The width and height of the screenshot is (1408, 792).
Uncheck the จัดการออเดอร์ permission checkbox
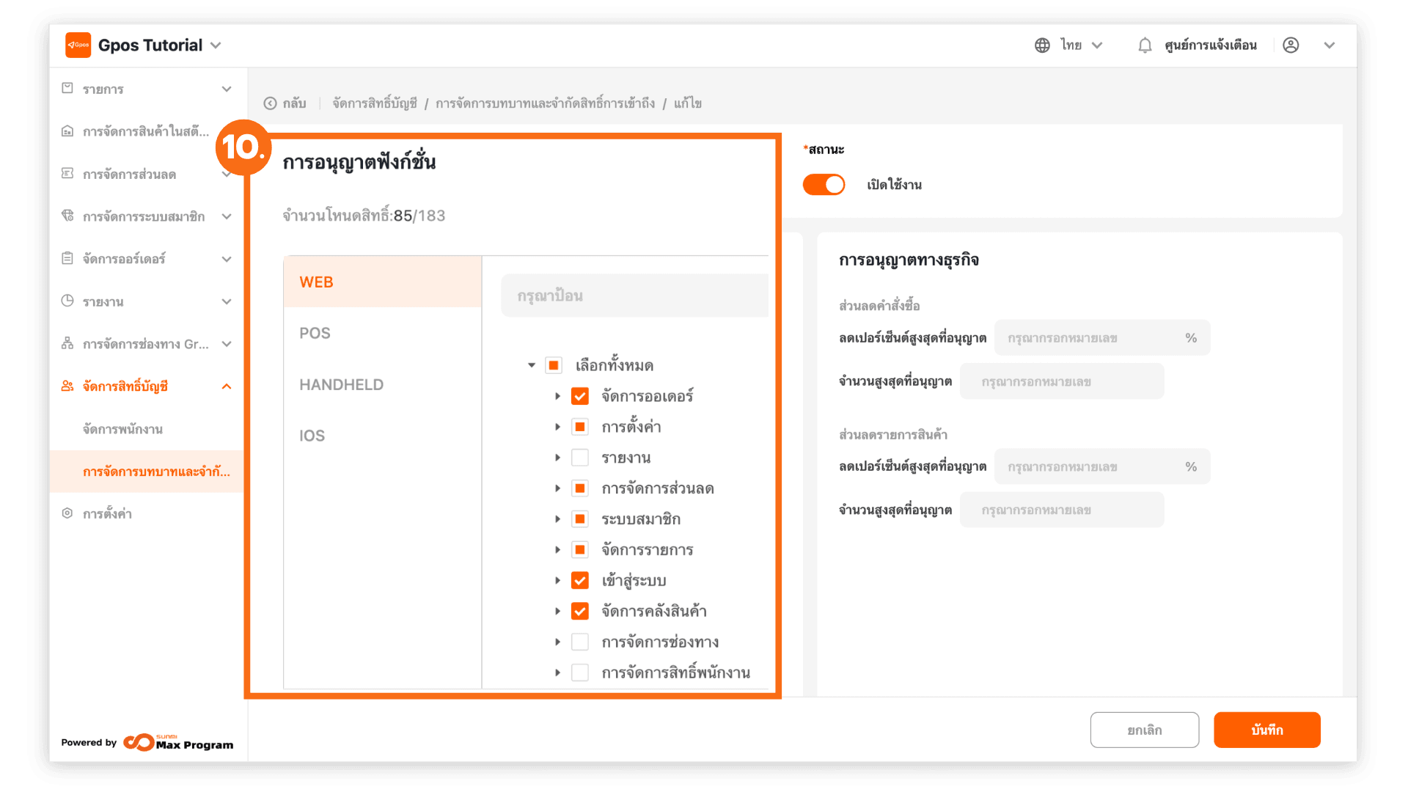pyautogui.click(x=579, y=396)
